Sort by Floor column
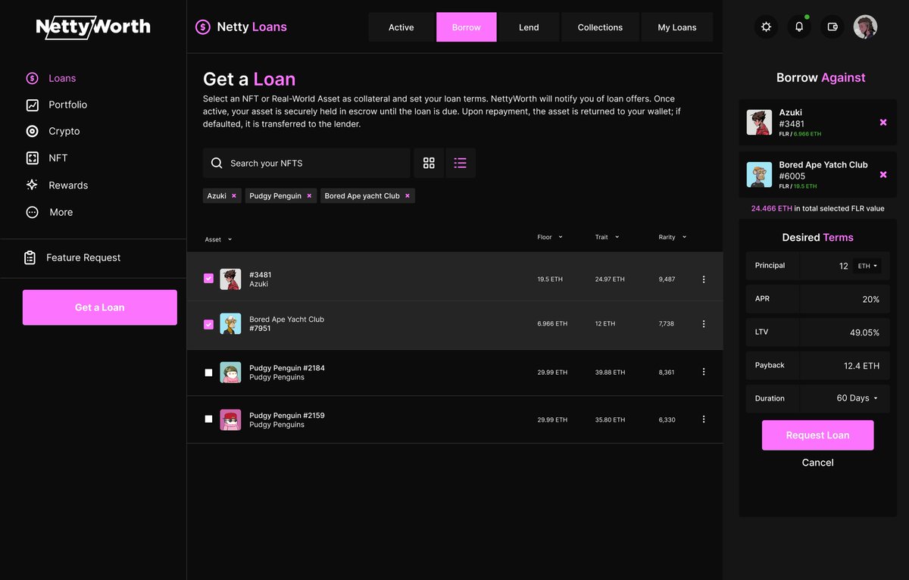The height and width of the screenshot is (580, 909). [x=550, y=237]
